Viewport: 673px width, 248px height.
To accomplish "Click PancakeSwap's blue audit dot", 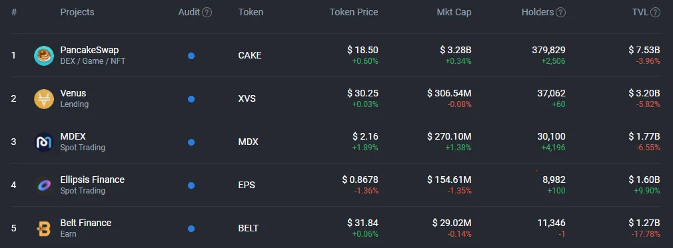I will pos(191,56).
